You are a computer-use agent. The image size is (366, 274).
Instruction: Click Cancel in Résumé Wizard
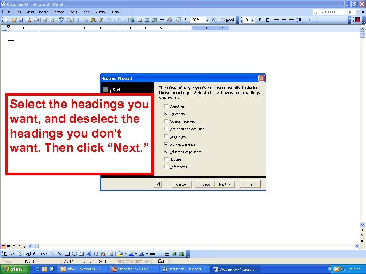181,184
